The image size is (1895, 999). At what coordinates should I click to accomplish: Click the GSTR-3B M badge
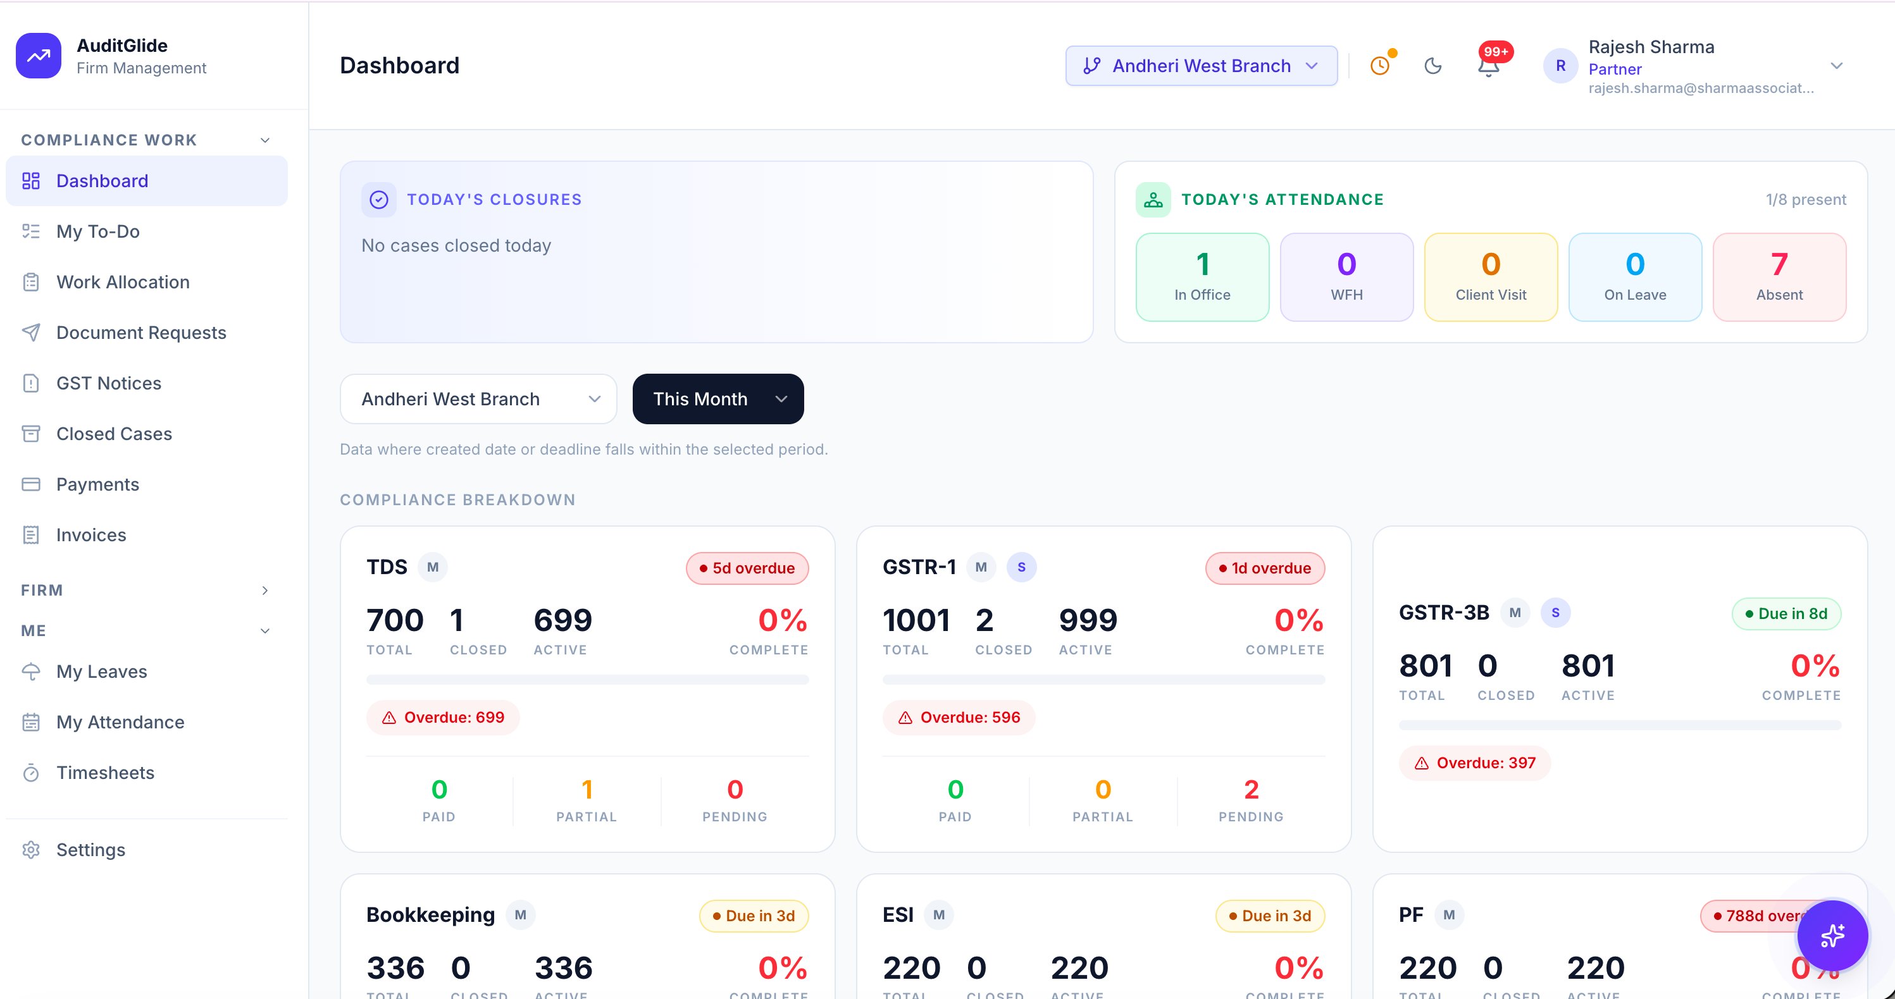pyautogui.click(x=1515, y=613)
